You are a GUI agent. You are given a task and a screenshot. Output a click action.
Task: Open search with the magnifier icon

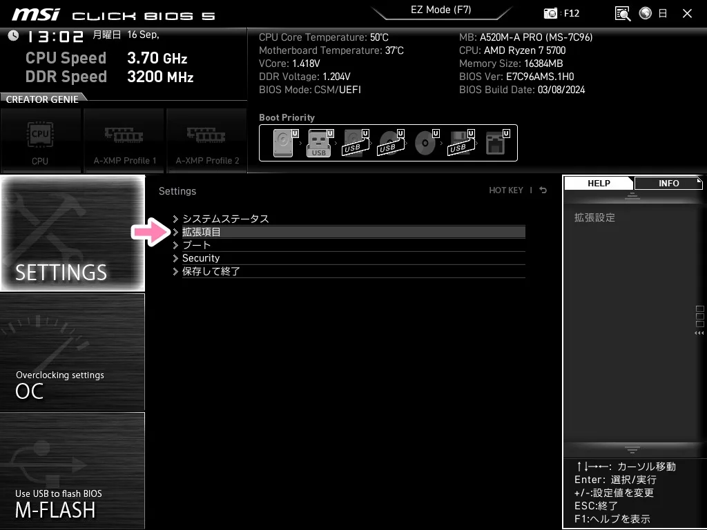pyautogui.click(x=621, y=13)
